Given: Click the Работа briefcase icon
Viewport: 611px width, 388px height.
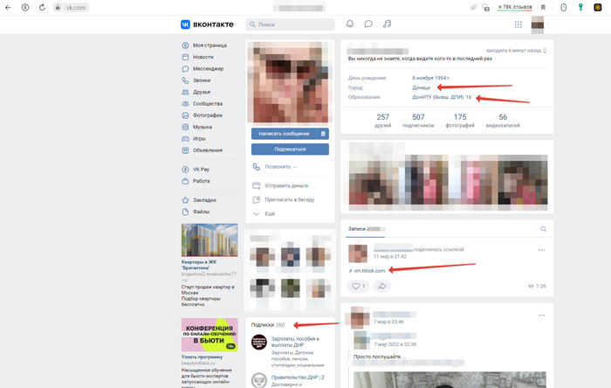Looking at the screenshot, I should [x=185, y=181].
